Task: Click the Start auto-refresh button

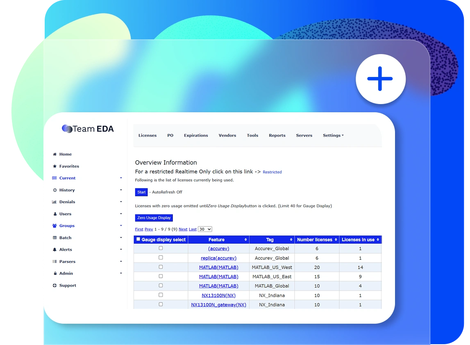Action: click(x=141, y=192)
